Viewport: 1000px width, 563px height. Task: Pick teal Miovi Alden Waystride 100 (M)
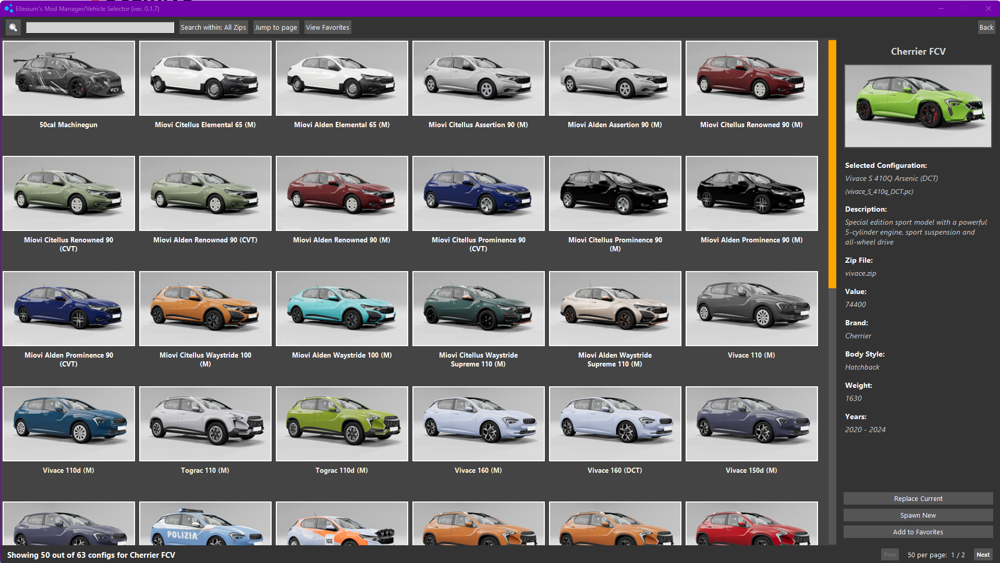tap(342, 309)
